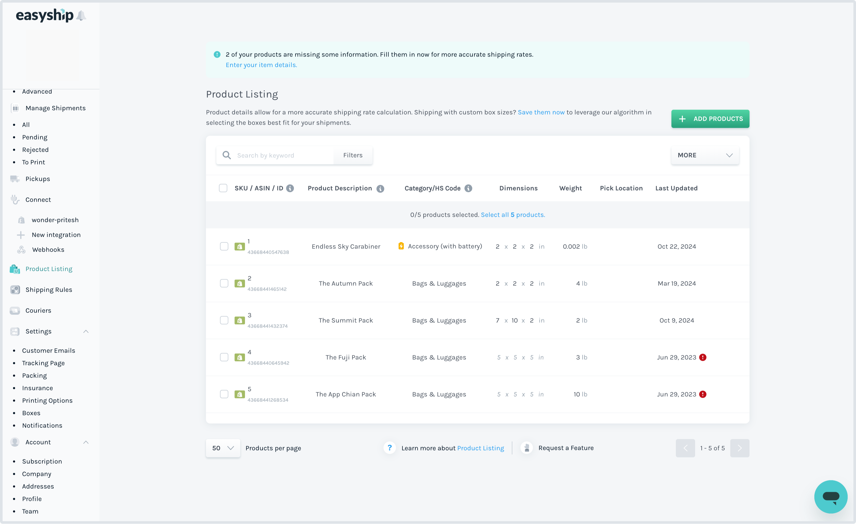
Task: Click the Request a Feature icon
Action: click(x=527, y=448)
